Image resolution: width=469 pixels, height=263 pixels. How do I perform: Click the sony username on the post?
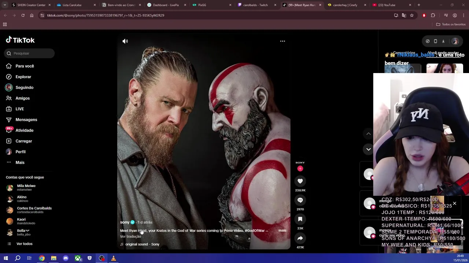point(125,222)
